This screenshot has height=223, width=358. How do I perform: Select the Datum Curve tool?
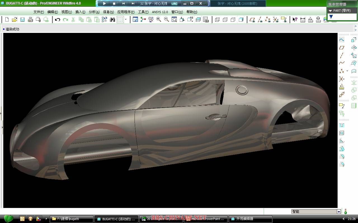point(341,63)
